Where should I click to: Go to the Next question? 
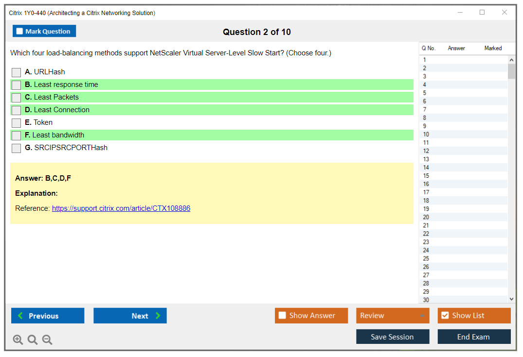(130, 316)
